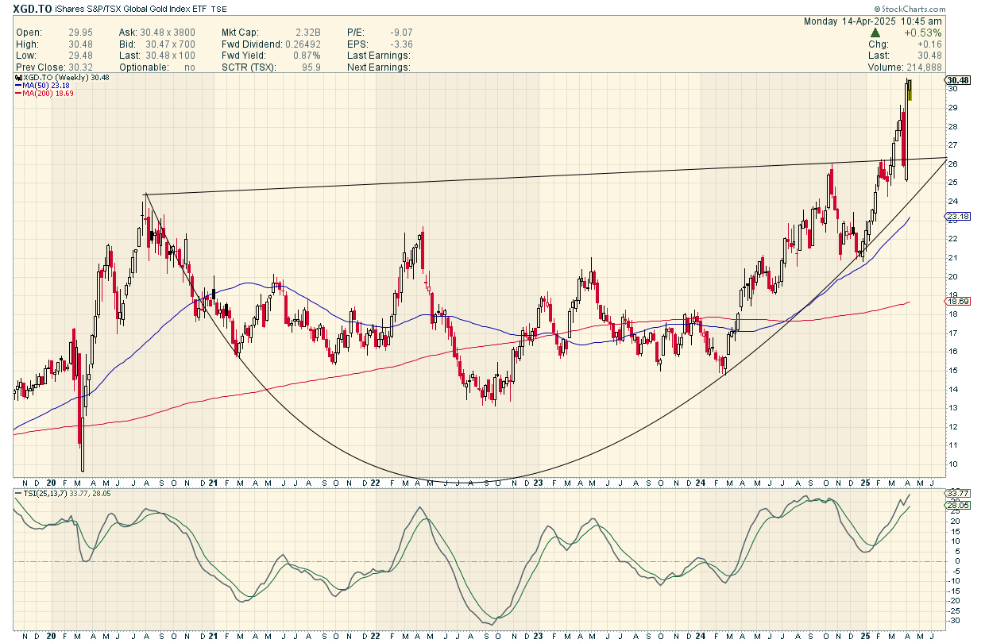Viewport: 985px width, 643px height.
Task: Click the Prev Close value 30.32
Action: [x=79, y=67]
